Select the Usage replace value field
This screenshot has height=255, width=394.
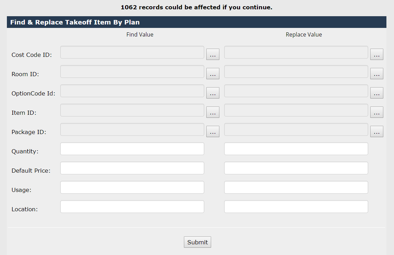click(296, 187)
